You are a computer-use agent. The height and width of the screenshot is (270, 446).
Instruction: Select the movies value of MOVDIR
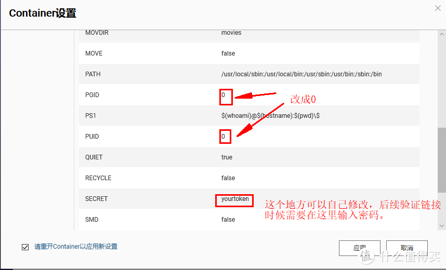pos(231,33)
